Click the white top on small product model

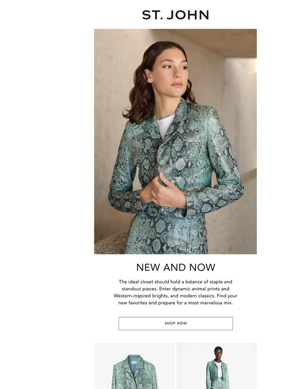tap(218, 369)
